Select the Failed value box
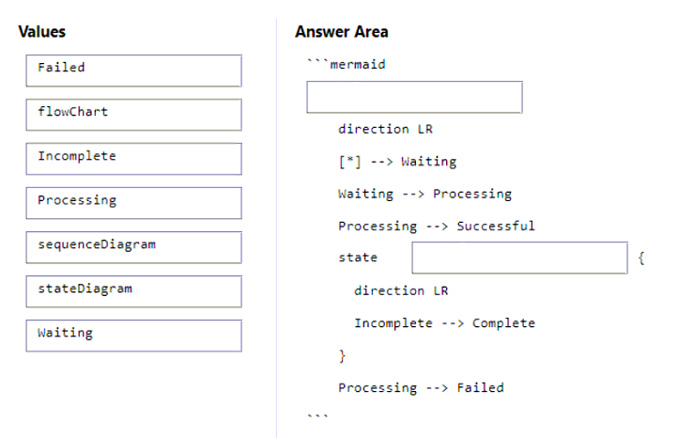 133,70
